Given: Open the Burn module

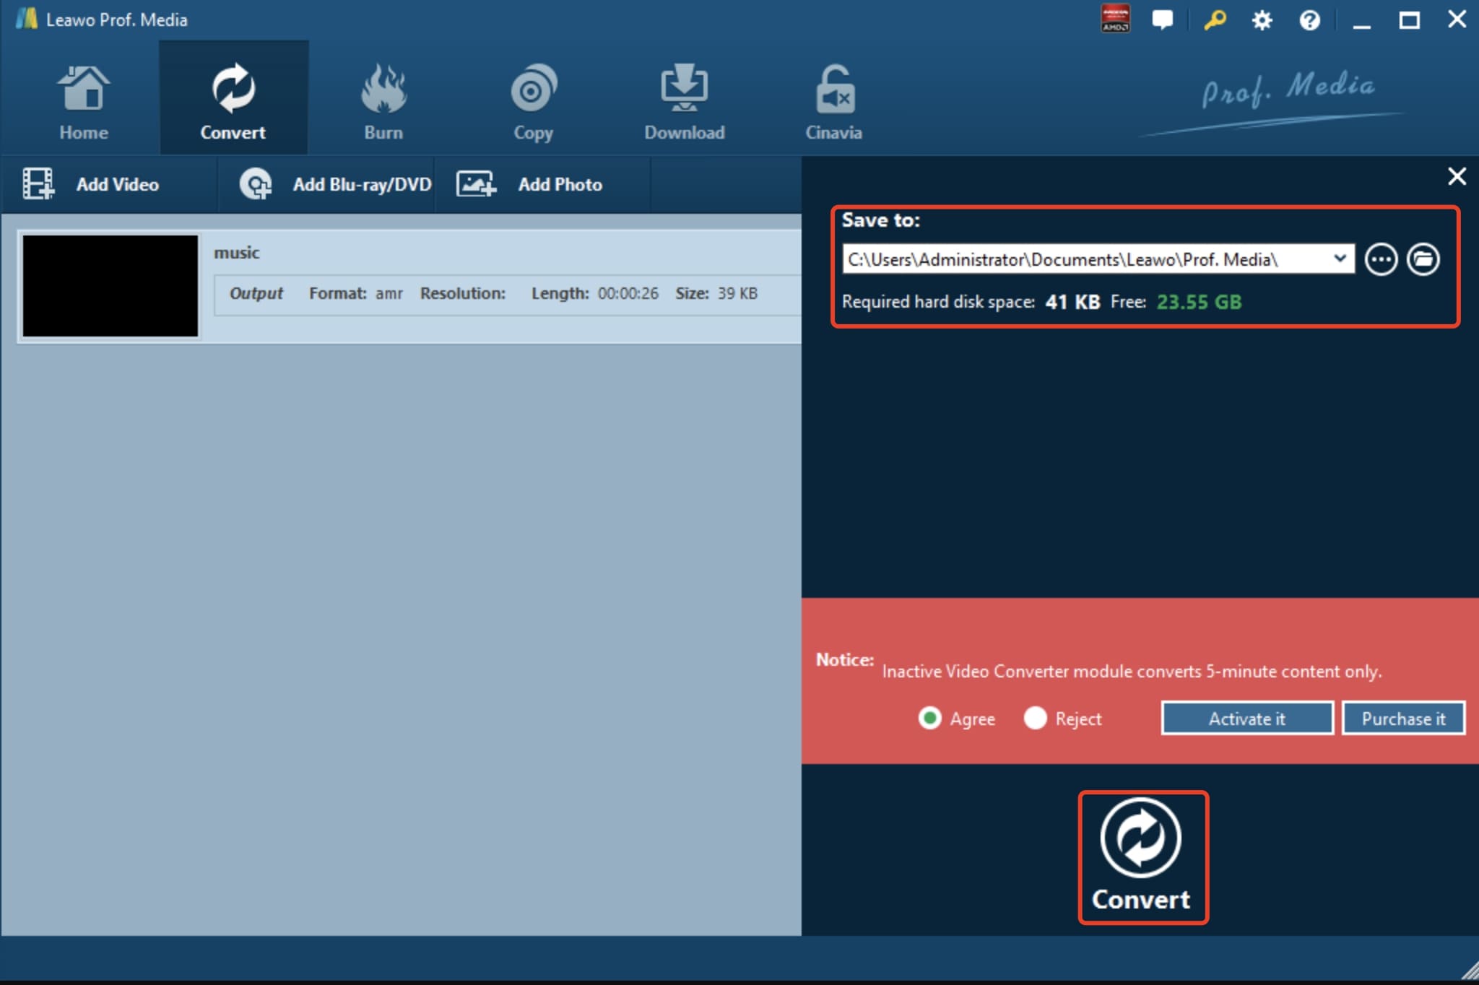Looking at the screenshot, I should (383, 101).
